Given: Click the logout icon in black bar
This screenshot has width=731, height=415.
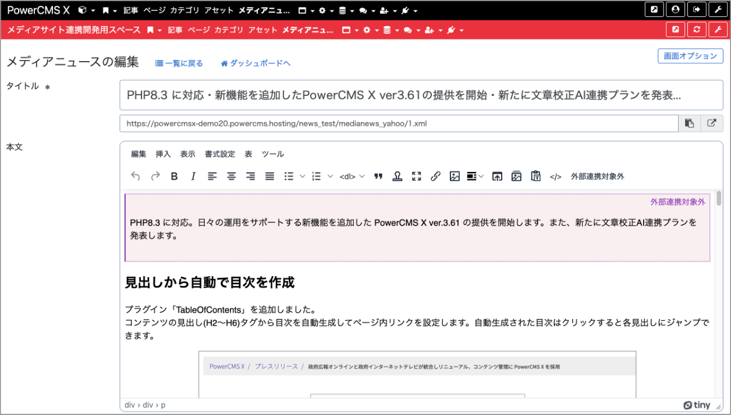Looking at the screenshot, I should click(696, 10).
